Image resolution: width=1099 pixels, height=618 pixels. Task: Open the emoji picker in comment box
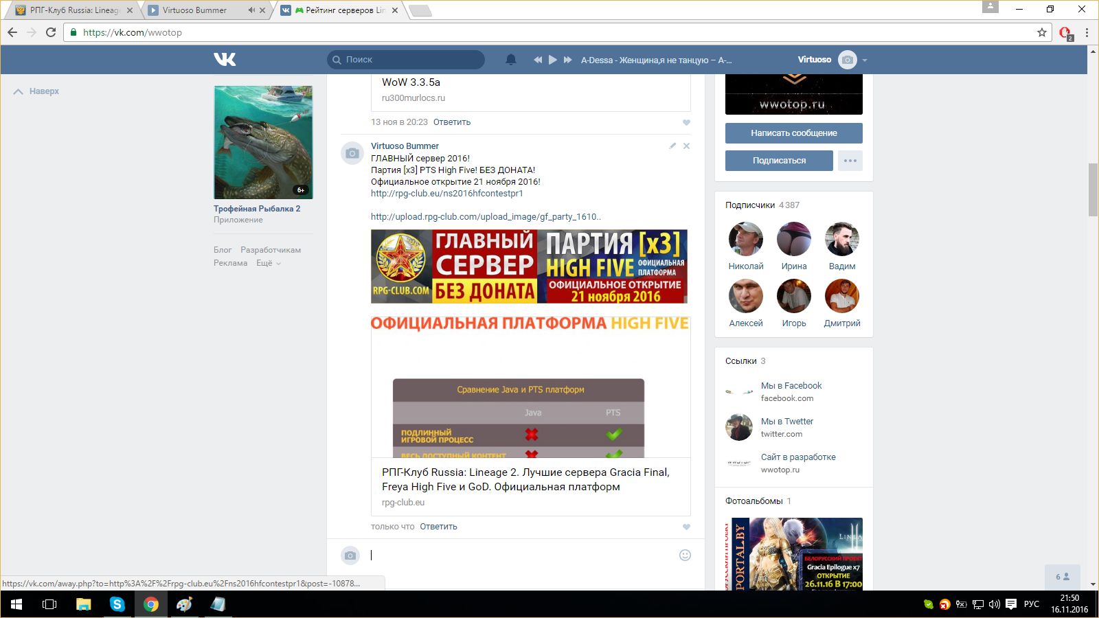(685, 555)
